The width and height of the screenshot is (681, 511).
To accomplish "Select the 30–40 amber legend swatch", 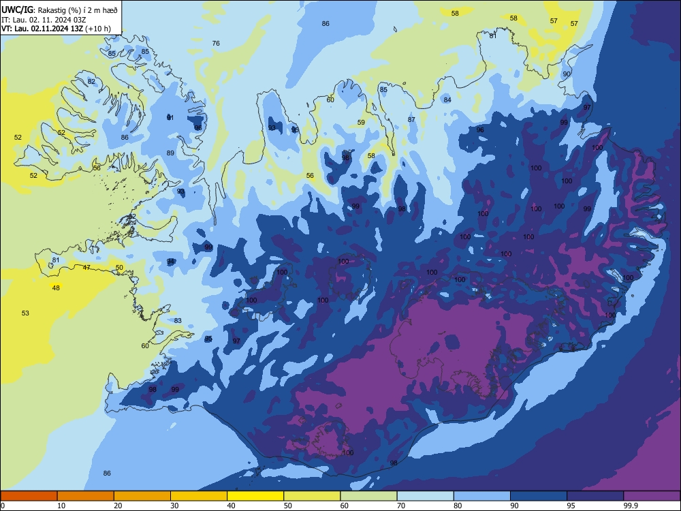I will tap(199, 496).
